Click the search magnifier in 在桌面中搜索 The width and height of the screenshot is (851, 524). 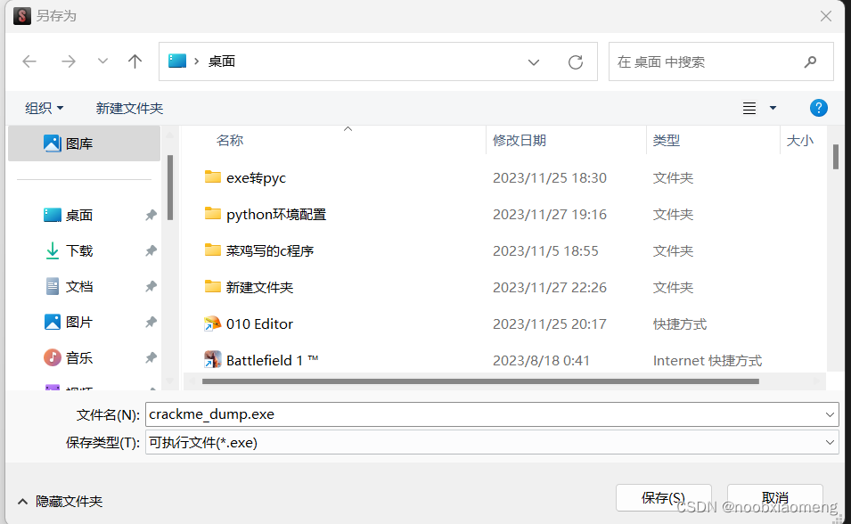809,61
